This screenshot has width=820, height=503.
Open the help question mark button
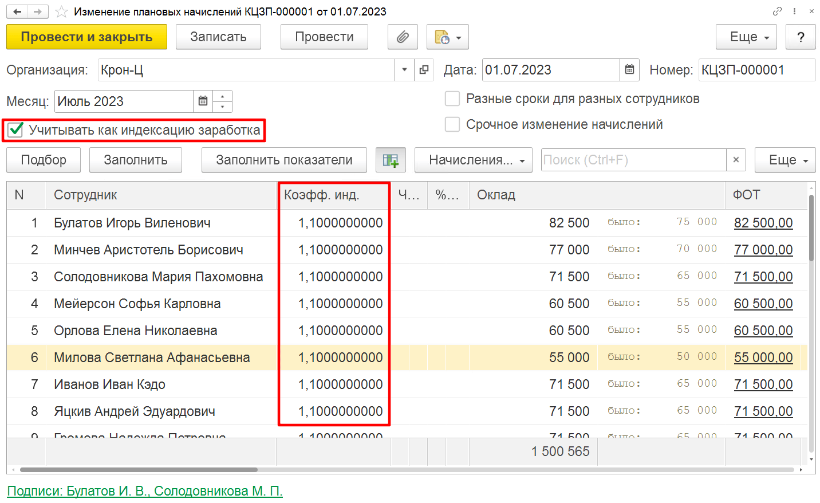click(801, 37)
